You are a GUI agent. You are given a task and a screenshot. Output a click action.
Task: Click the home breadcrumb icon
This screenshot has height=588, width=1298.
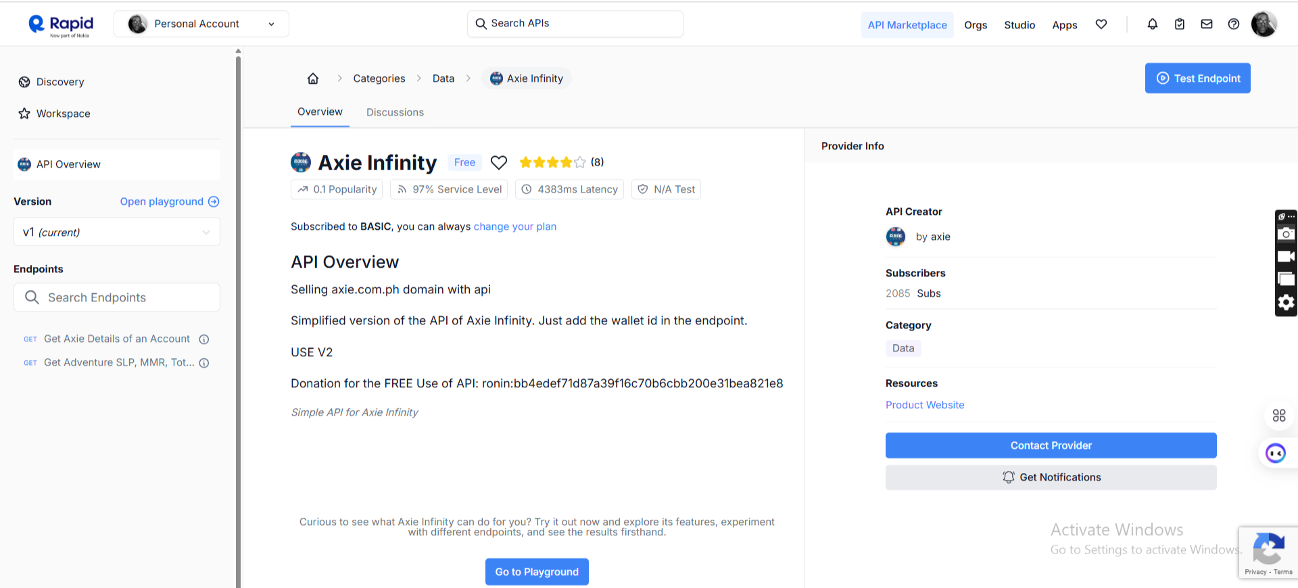313,78
